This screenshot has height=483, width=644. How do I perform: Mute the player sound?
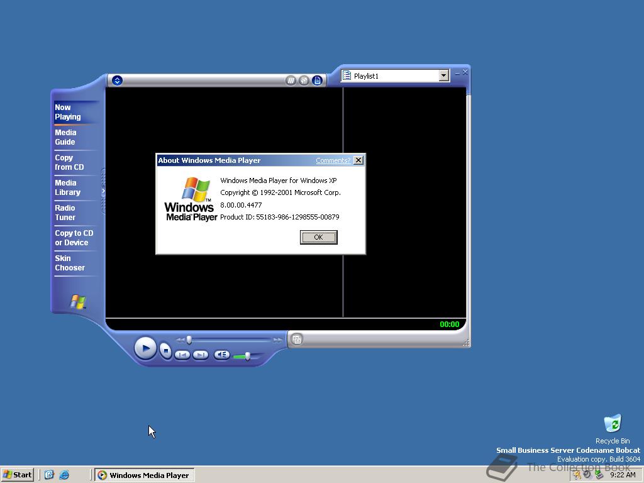click(222, 355)
